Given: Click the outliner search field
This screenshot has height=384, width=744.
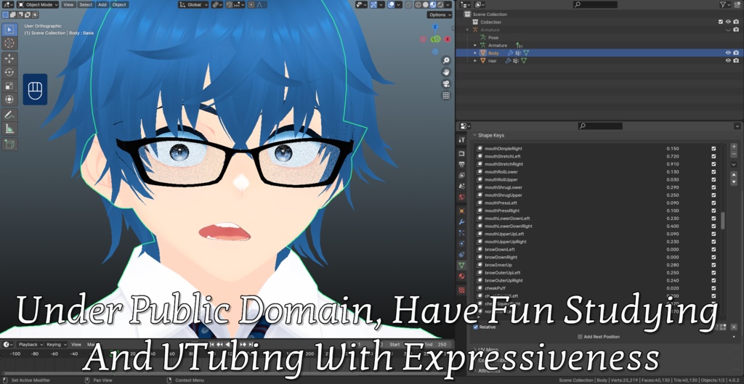Looking at the screenshot, I should point(595,4).
